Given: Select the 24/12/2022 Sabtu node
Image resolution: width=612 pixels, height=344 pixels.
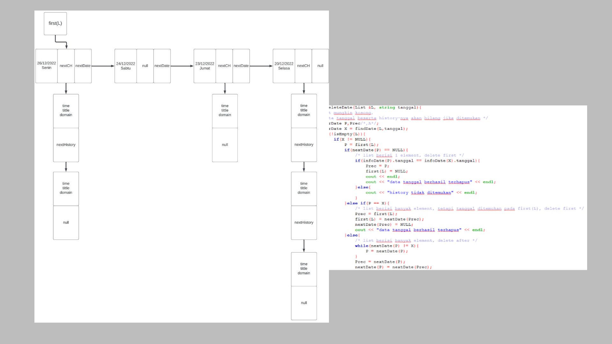Looking at the screenshot, I should (126, 66).
